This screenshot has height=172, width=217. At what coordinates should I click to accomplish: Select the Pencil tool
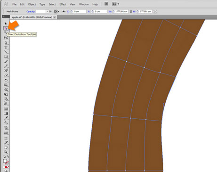tap(6, 66)
